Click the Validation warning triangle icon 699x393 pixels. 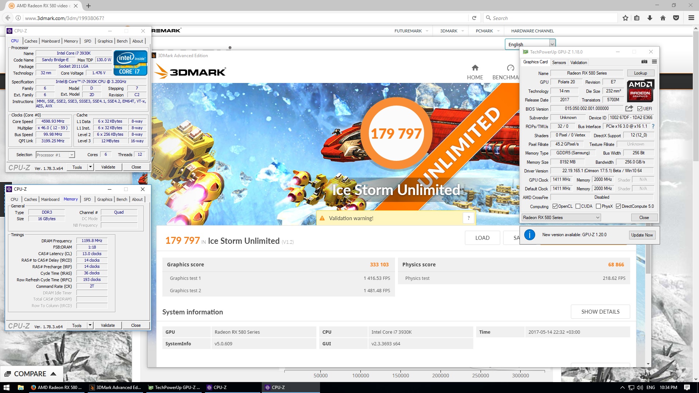(x=322, y=218)
